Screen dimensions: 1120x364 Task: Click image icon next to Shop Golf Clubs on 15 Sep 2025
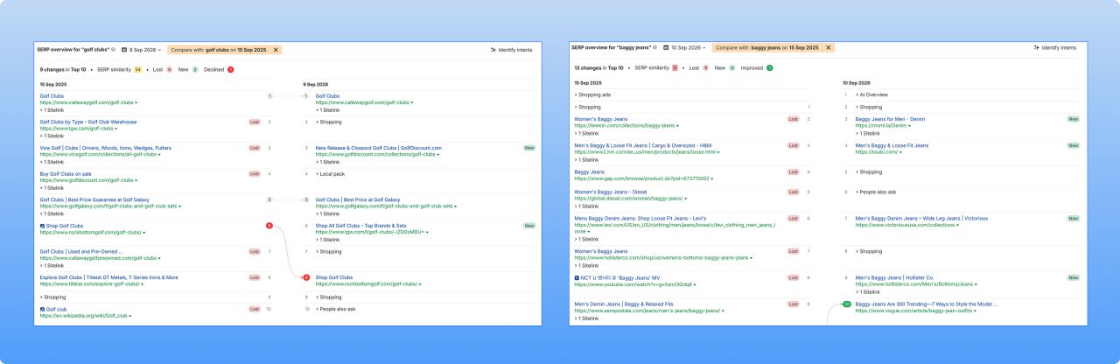click(x=42, y=226)
